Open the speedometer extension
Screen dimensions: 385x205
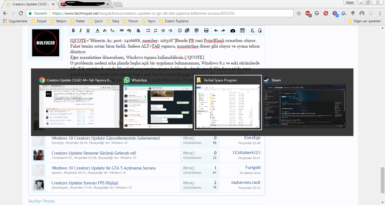pyautogui.click(x=362, y=13)
